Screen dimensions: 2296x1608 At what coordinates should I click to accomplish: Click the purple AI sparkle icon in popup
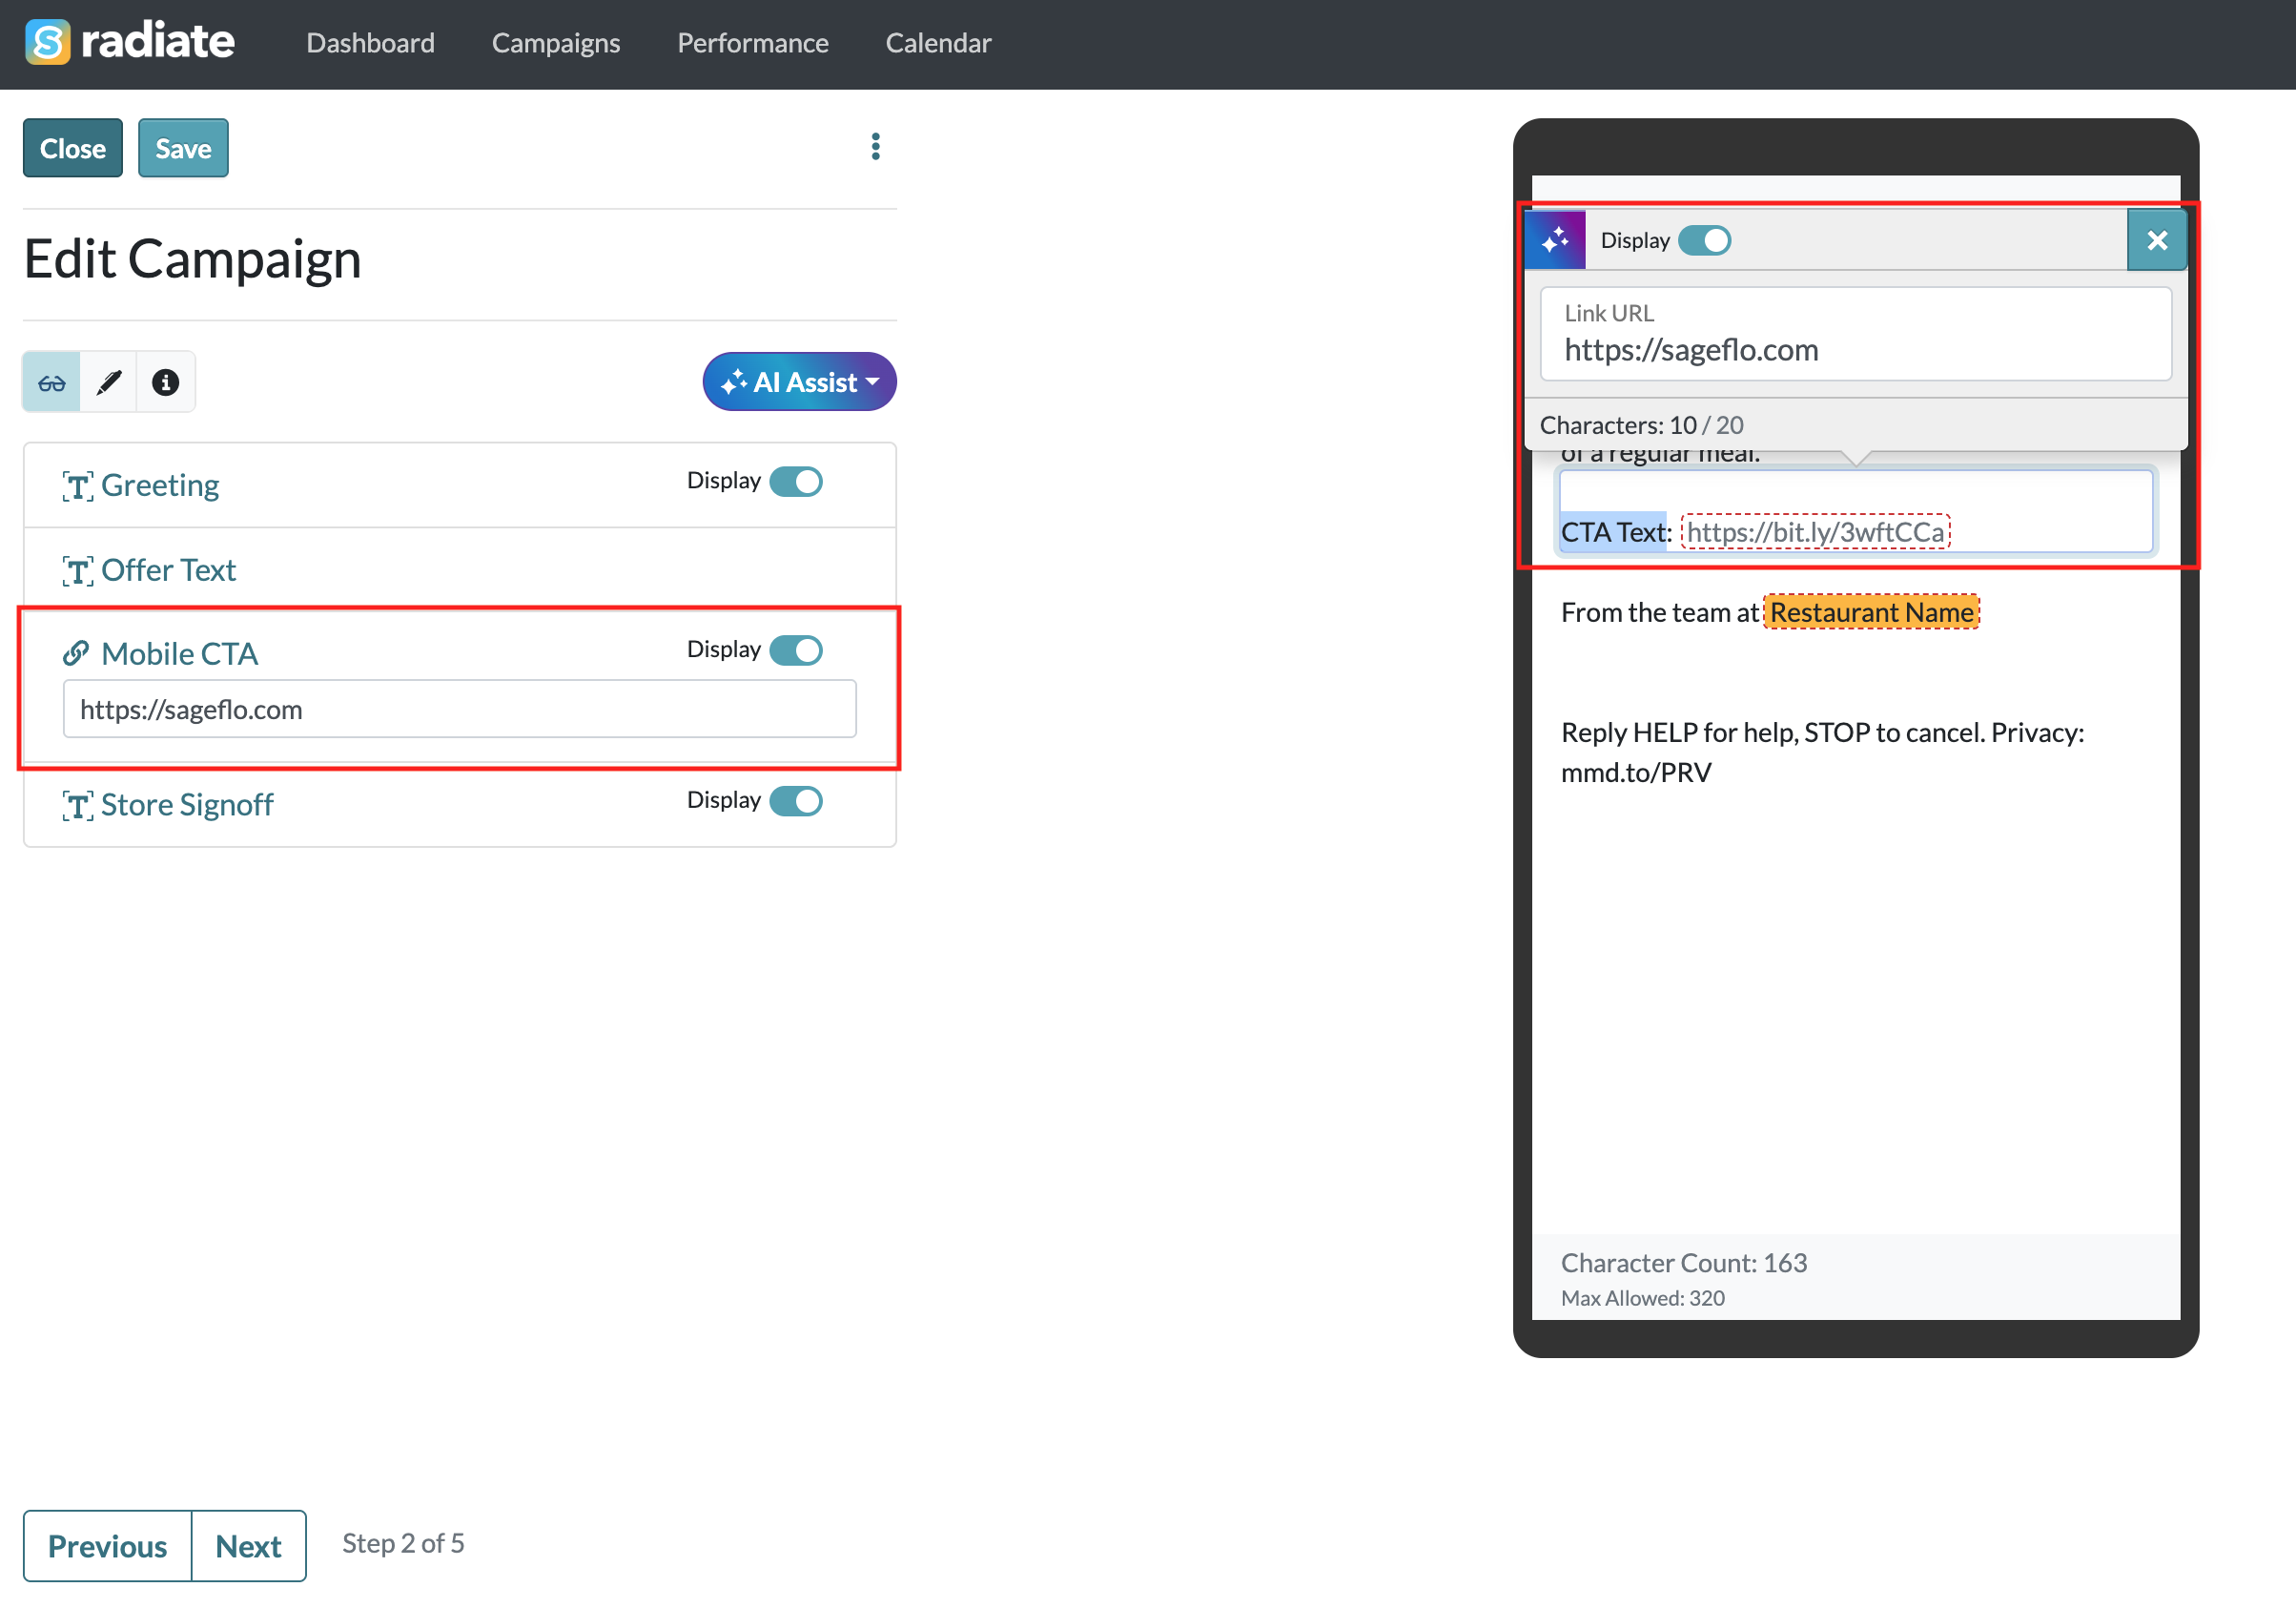1555,240
